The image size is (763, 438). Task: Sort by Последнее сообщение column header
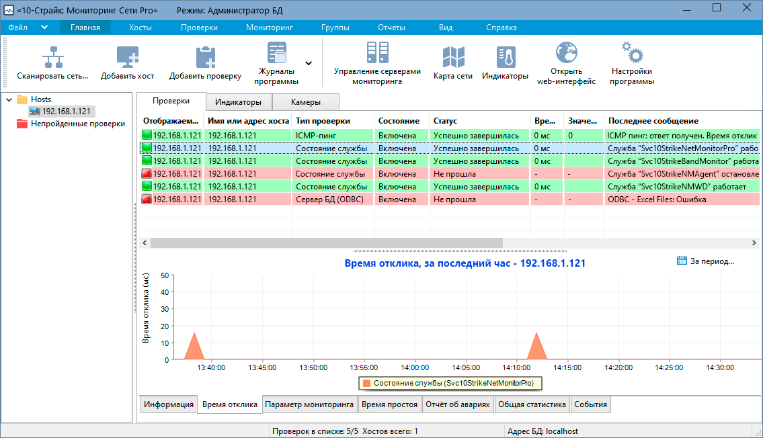point(682,120)
